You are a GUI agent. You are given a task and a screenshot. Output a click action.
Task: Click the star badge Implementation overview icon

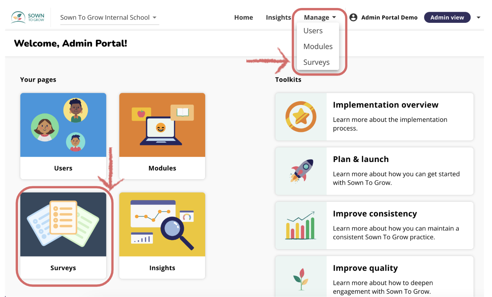coord(301,117)
